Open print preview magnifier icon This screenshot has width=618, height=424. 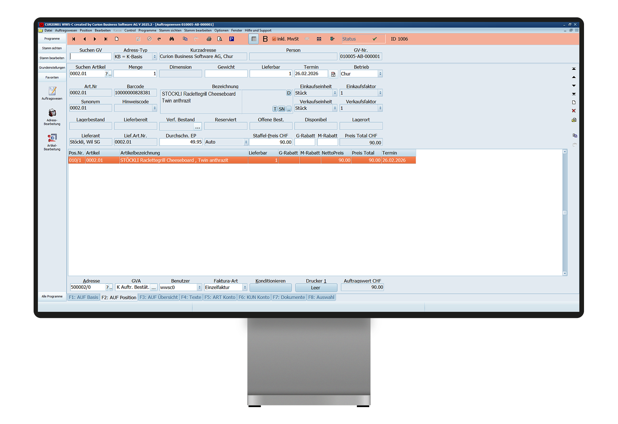[220, 39]
